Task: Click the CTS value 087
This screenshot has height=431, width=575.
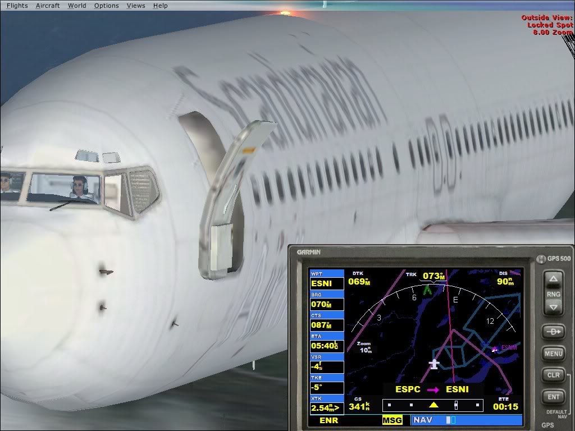Action: point(327,325)
